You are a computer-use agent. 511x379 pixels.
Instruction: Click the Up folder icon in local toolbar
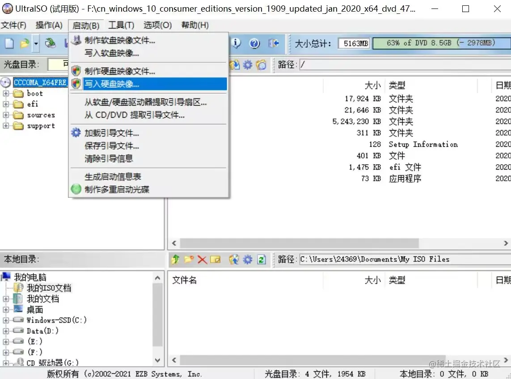(175, 259)
